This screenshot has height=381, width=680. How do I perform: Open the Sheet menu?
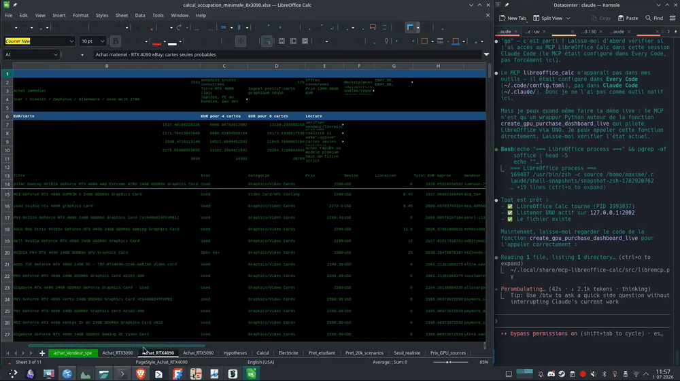122,15
